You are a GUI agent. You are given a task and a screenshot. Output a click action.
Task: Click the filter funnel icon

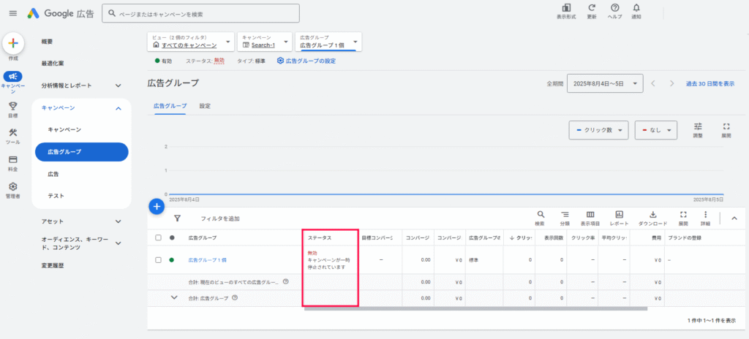pos(177,218)
